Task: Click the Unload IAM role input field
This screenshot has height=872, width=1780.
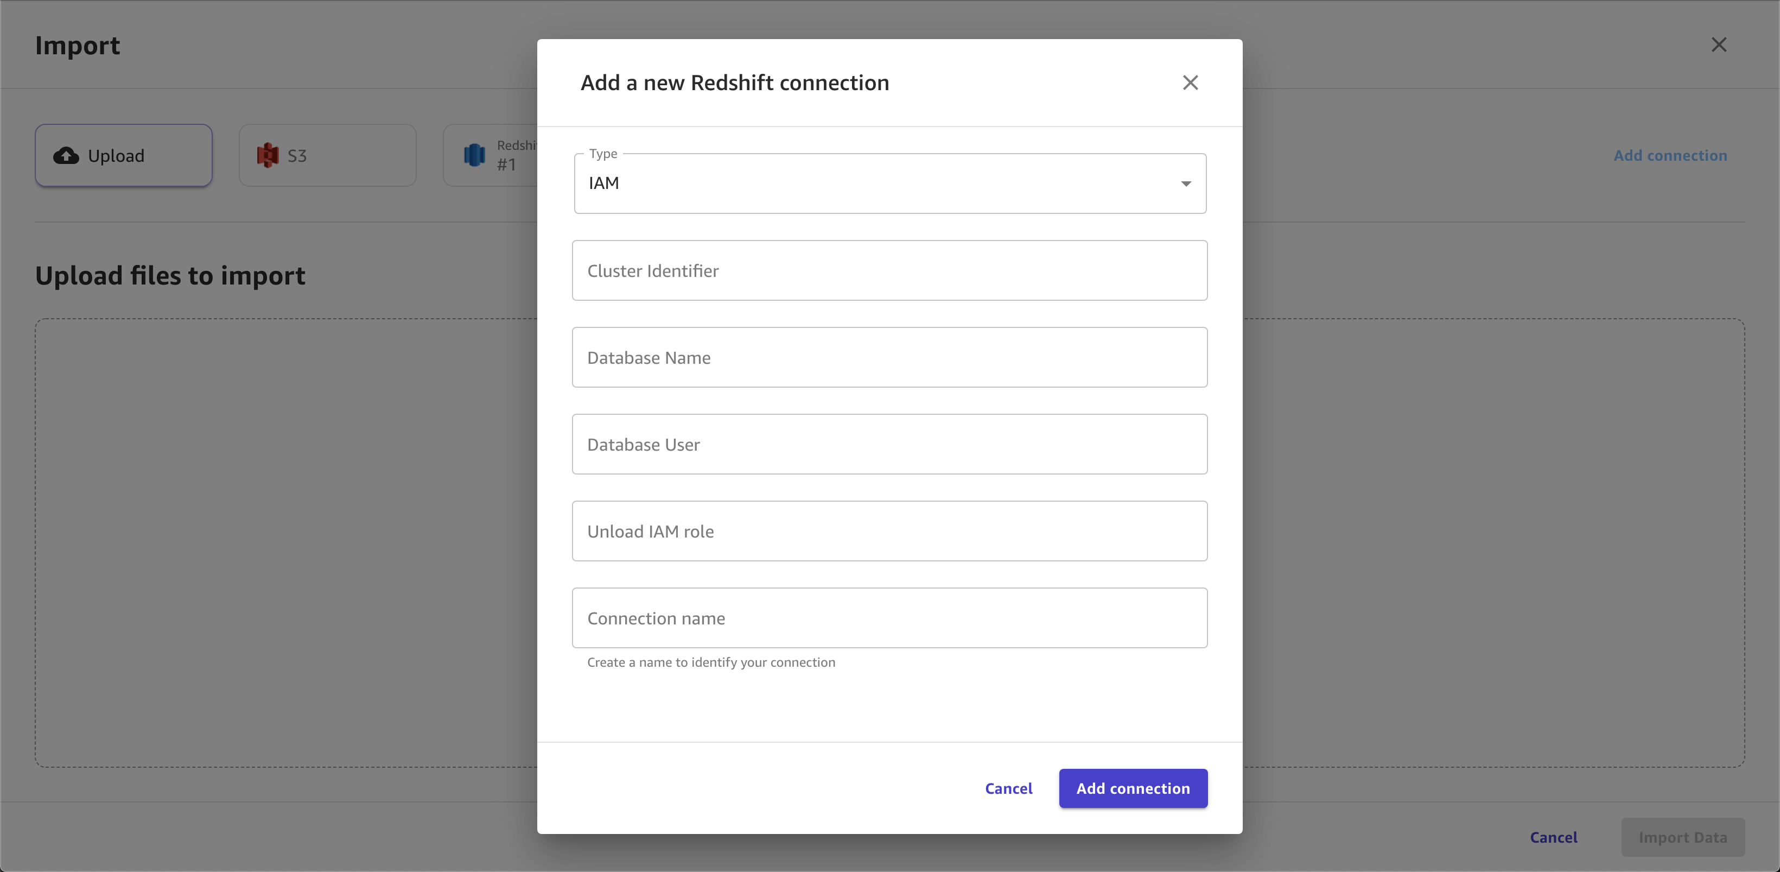Action: click(890, 530)
